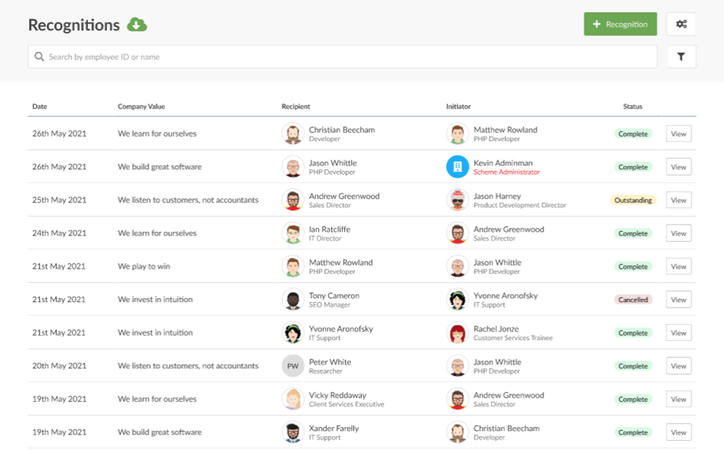Click Ian Ratcliffe's avatar
The image size is (724, 451).
pyautogui.click(x=293, y=233)
